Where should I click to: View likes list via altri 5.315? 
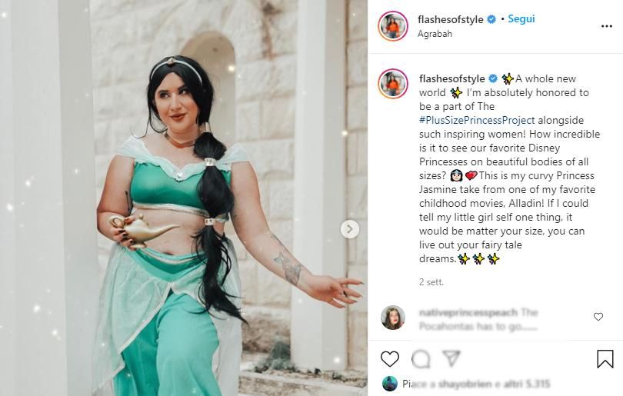coord(528,384)
